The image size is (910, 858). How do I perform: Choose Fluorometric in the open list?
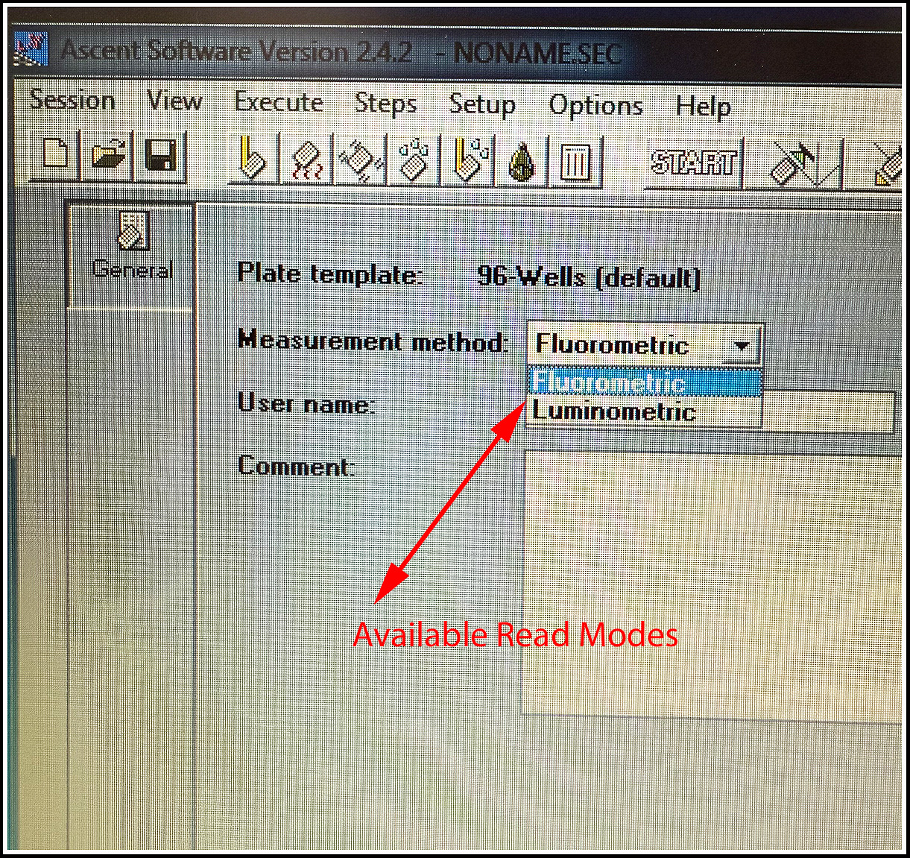click(x=609, y=382)
